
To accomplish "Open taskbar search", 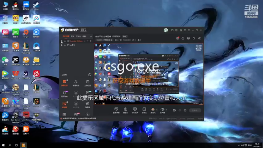I will 10,145.
